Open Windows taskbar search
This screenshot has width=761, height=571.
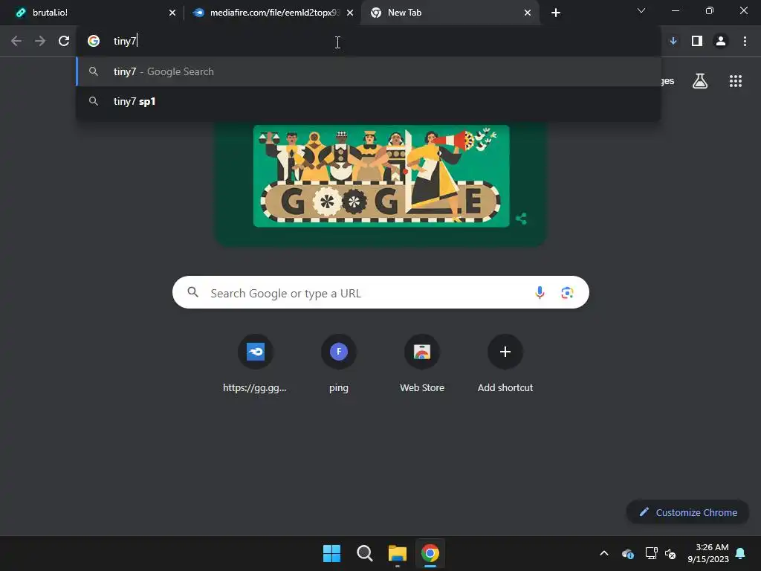pyautogui.click(x=364, y=553)
